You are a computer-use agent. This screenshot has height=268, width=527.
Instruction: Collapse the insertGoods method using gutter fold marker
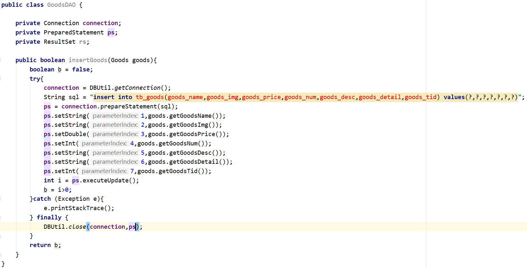[x=1, y=60]
